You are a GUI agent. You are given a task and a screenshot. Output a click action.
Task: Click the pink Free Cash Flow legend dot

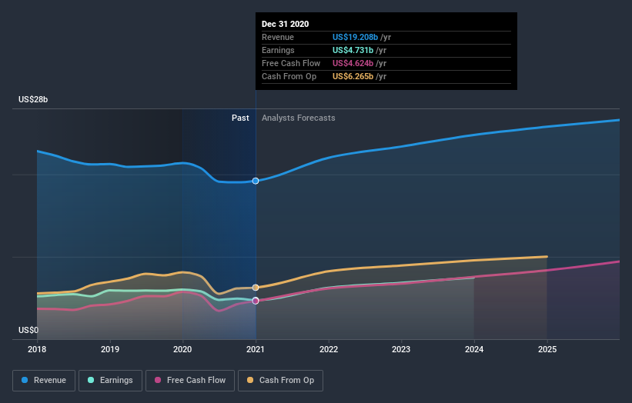pos(158,380)
